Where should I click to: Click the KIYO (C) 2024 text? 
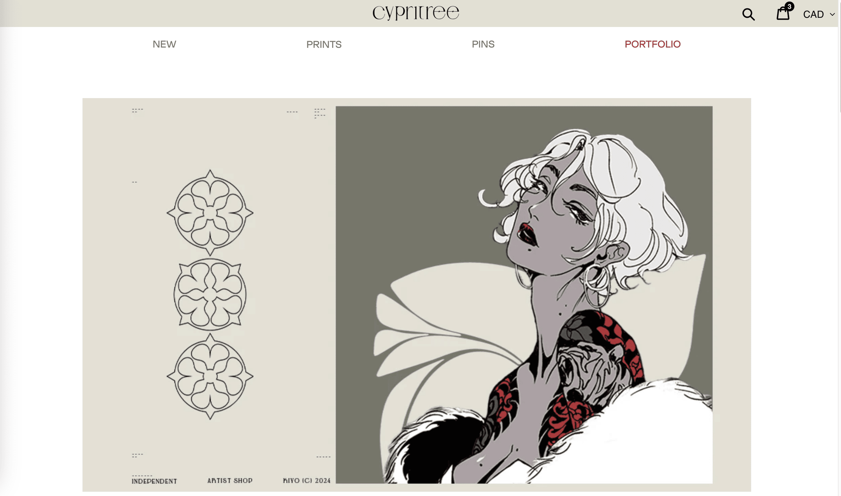(307, 481)
